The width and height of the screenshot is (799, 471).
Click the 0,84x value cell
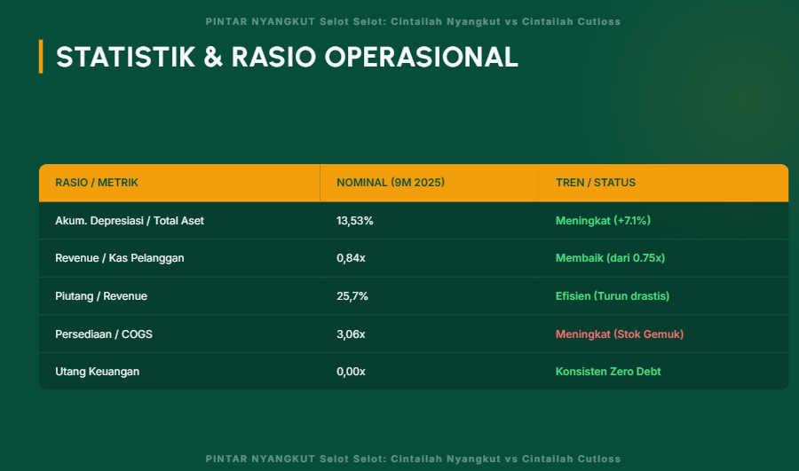point(352,258)
